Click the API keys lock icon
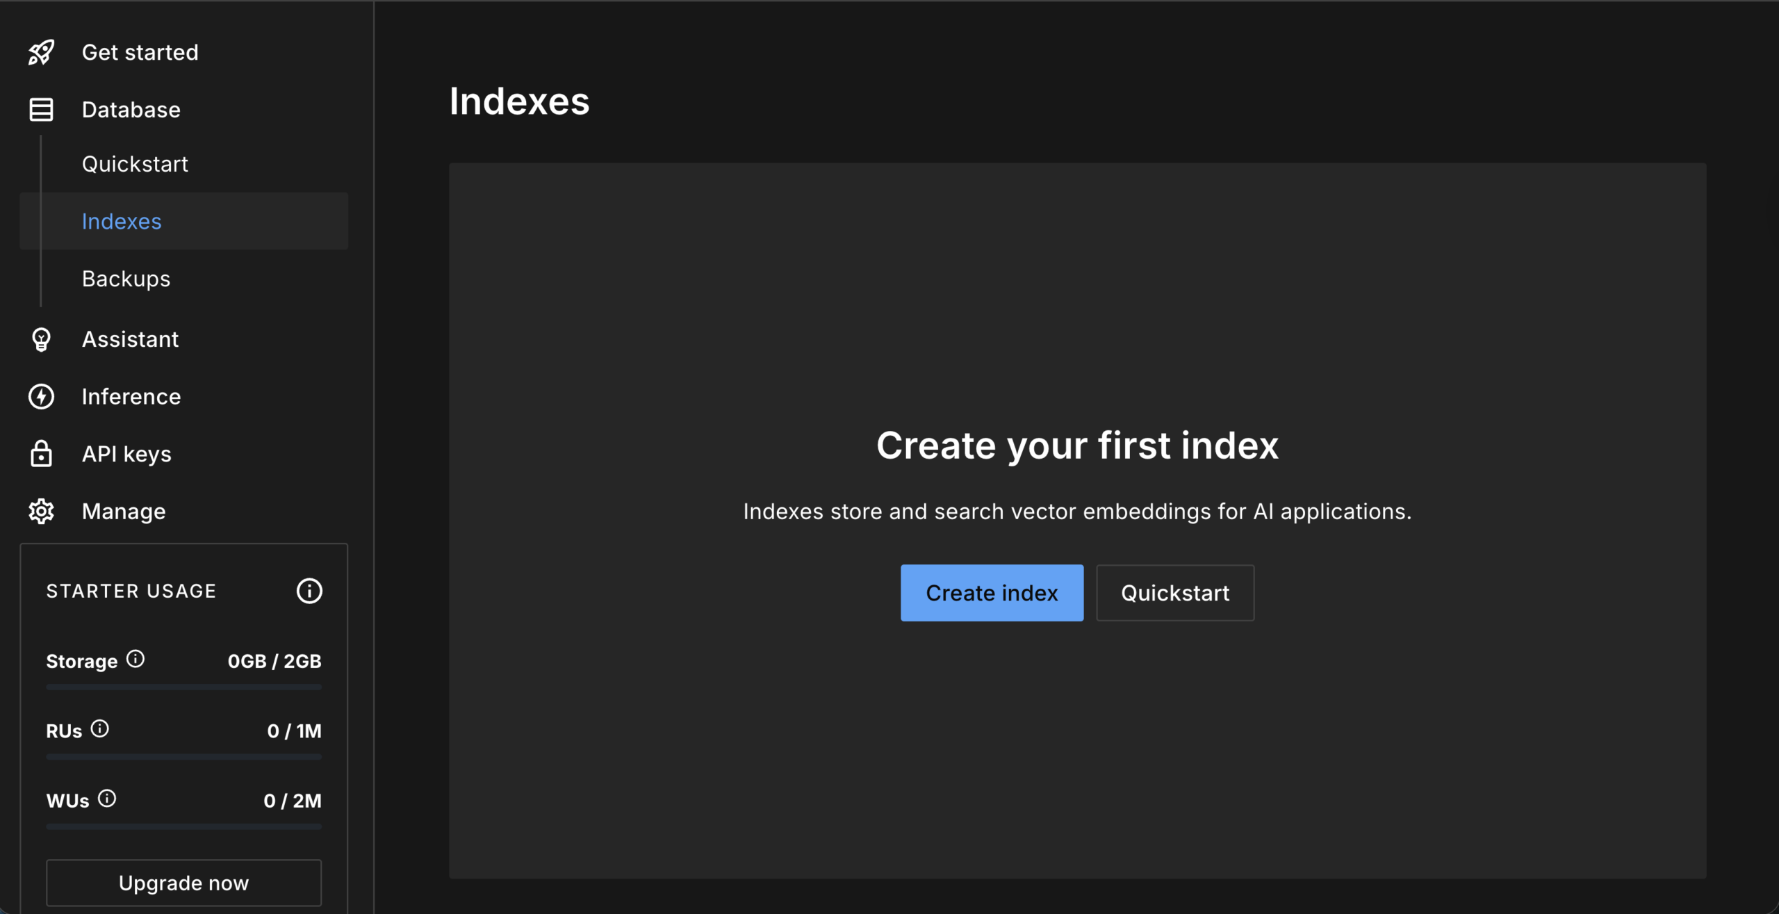Screen dimensions: 1779x914 (x=41, y=454)
